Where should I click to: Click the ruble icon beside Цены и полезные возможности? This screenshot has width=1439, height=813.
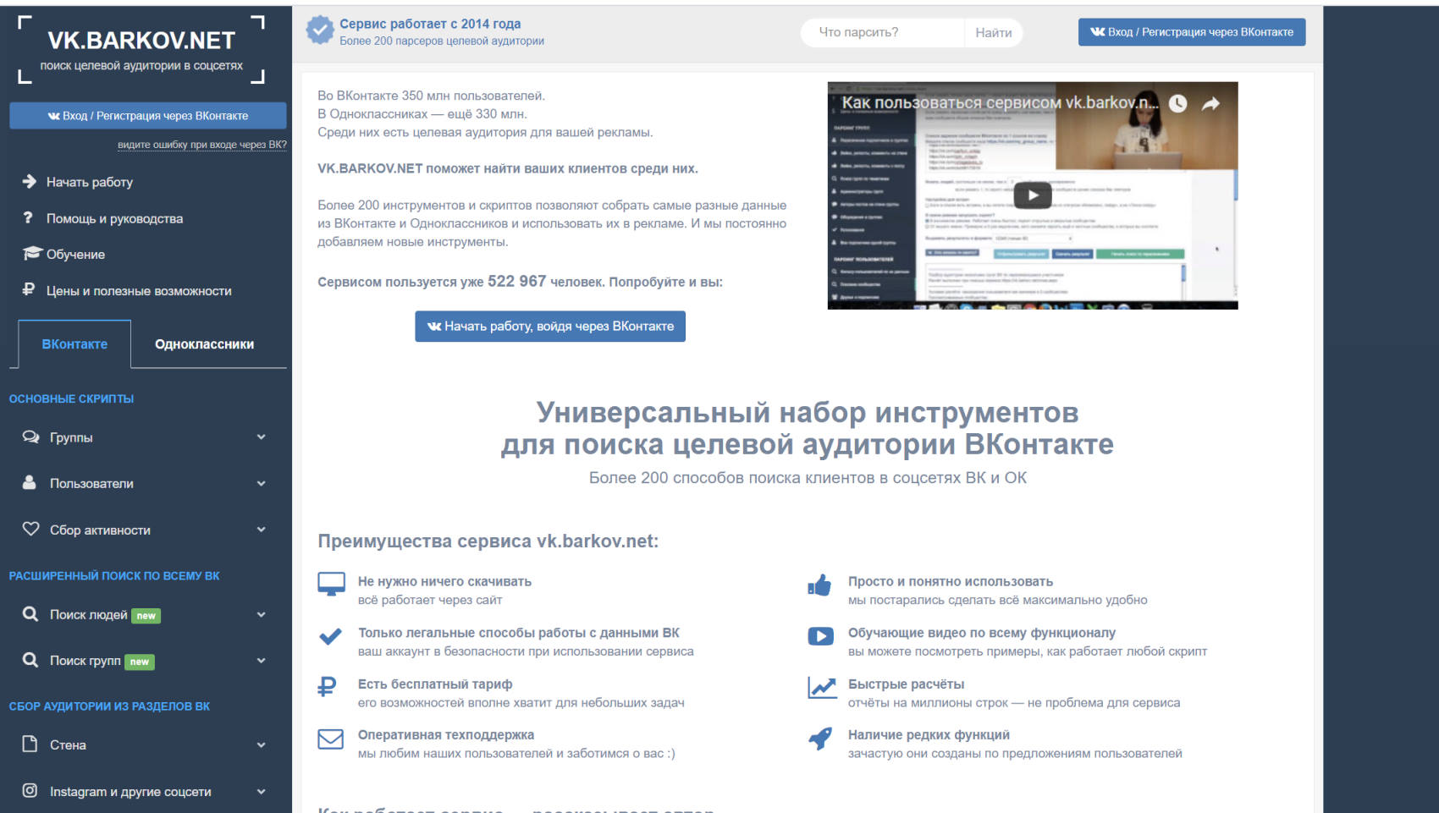(29, 290)
